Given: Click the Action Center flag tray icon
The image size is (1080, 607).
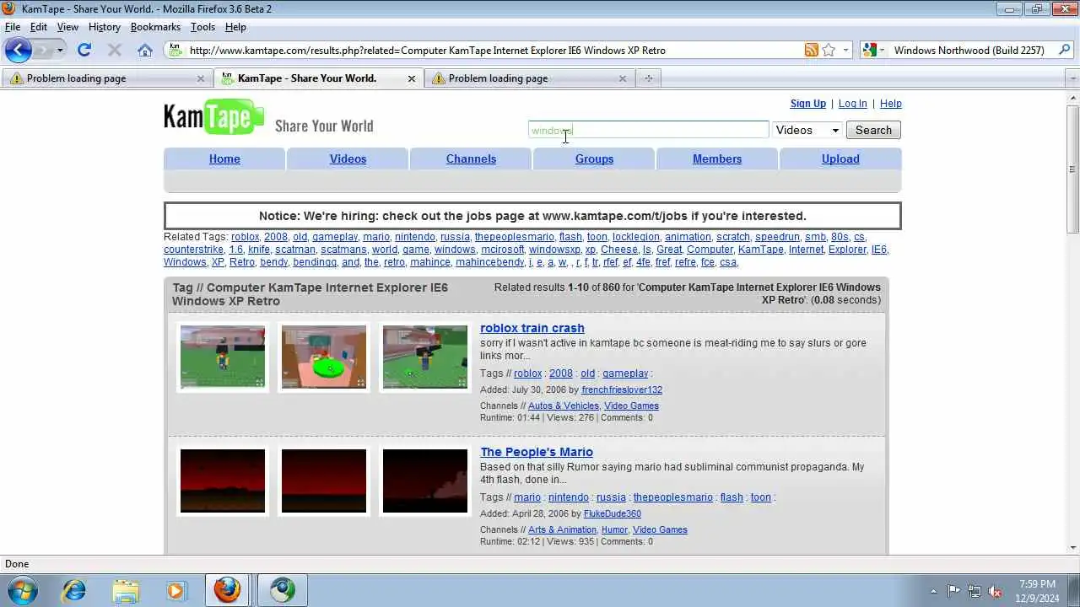Looking at the screenshot, I should tap(953, 591).
